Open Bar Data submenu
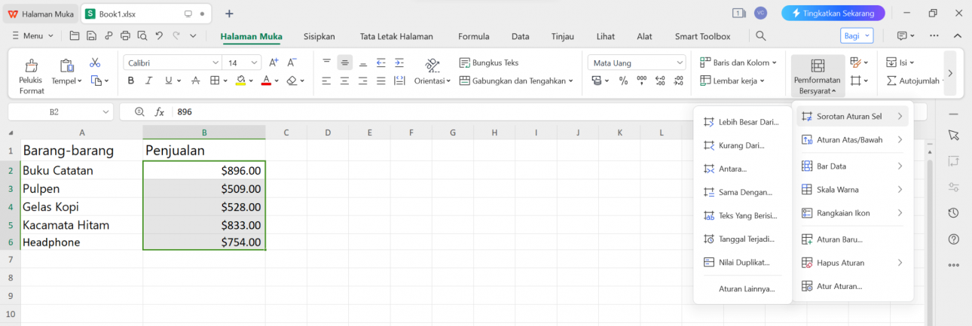The width and height of the screenshot is (972, 326). (853, 166)
